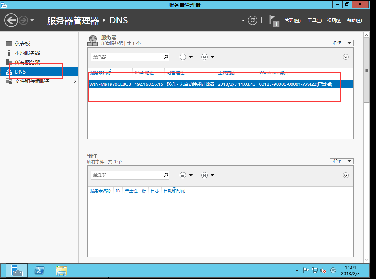Click search magnifier in events filter
Viewport: 376px width, 279px height.
[166, 175]
